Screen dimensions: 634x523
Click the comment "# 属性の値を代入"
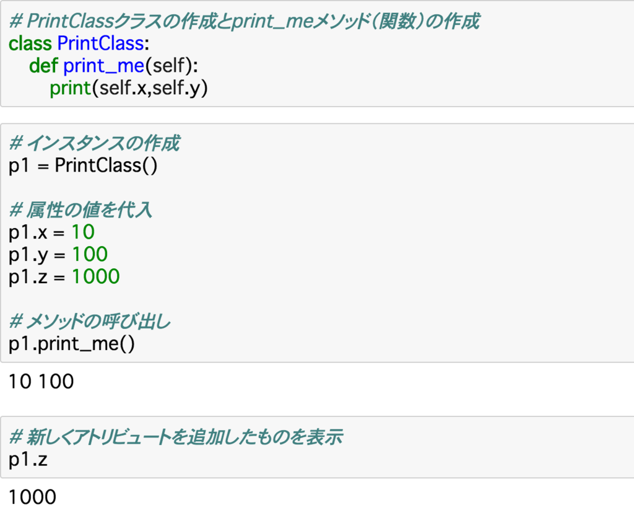tap(80, 210)
